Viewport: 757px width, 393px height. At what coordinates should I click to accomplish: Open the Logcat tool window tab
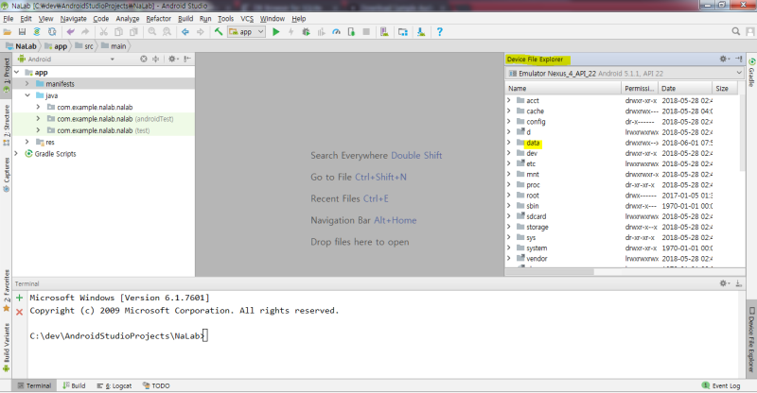(114, 385)
